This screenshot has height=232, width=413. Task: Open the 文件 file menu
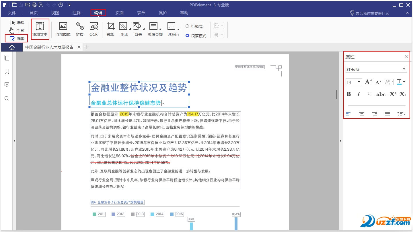12,13
